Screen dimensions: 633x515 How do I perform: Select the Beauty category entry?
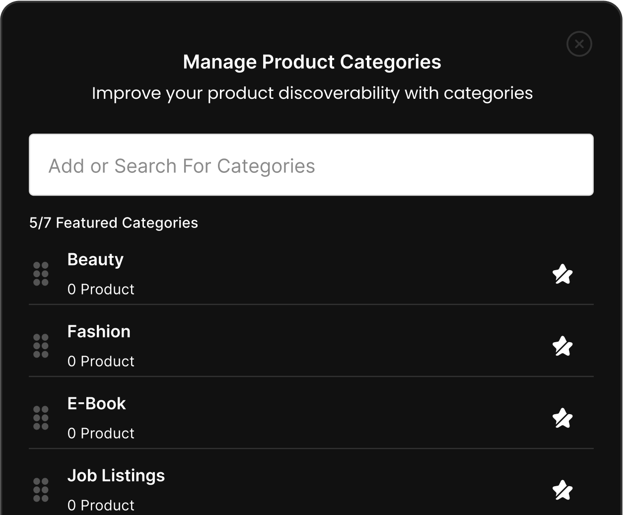(95, 259)
